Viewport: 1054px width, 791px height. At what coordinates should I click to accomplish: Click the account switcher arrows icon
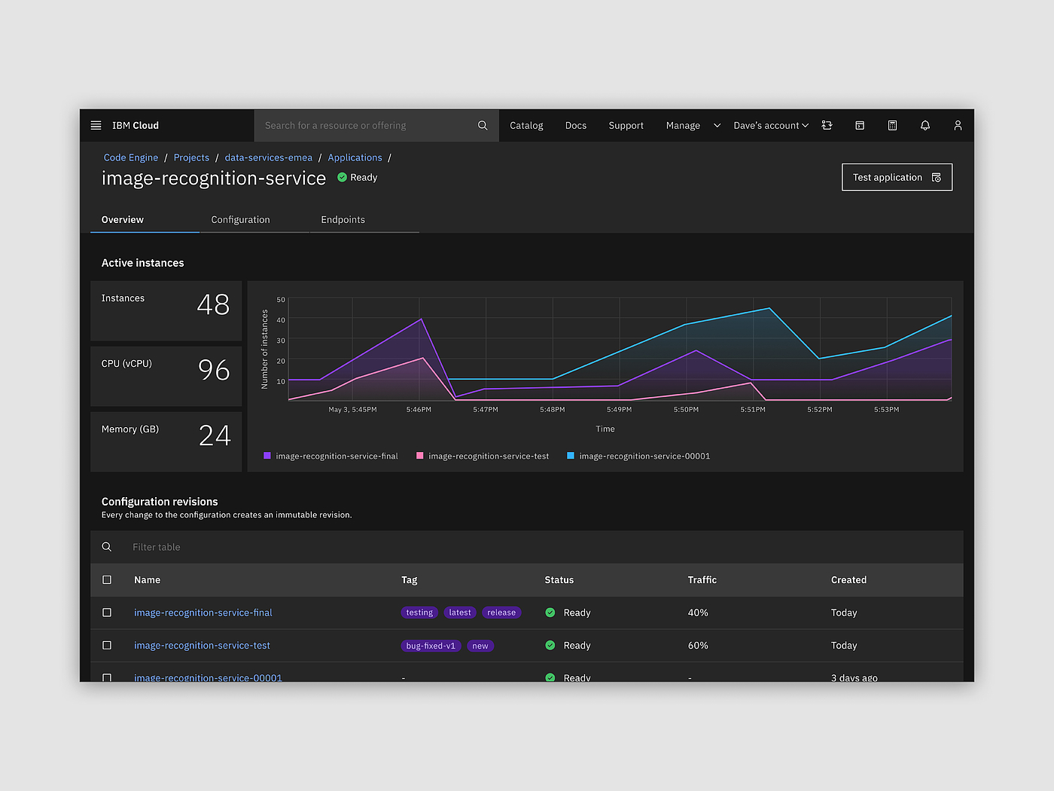[x=827, y=126]
